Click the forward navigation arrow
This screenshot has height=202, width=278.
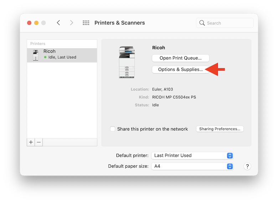[x=72, y=23]
